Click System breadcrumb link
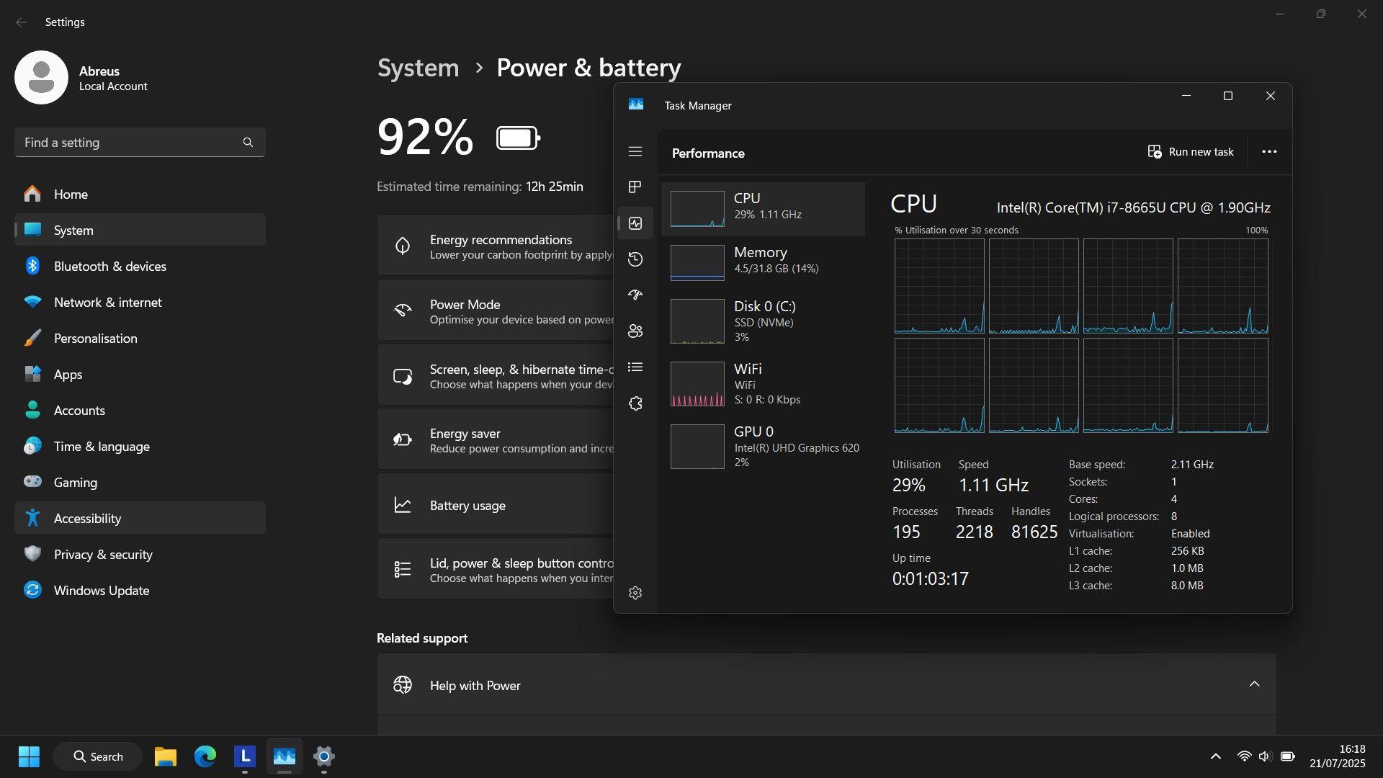This screenshot has height=778, width=1383. (418, 68)
